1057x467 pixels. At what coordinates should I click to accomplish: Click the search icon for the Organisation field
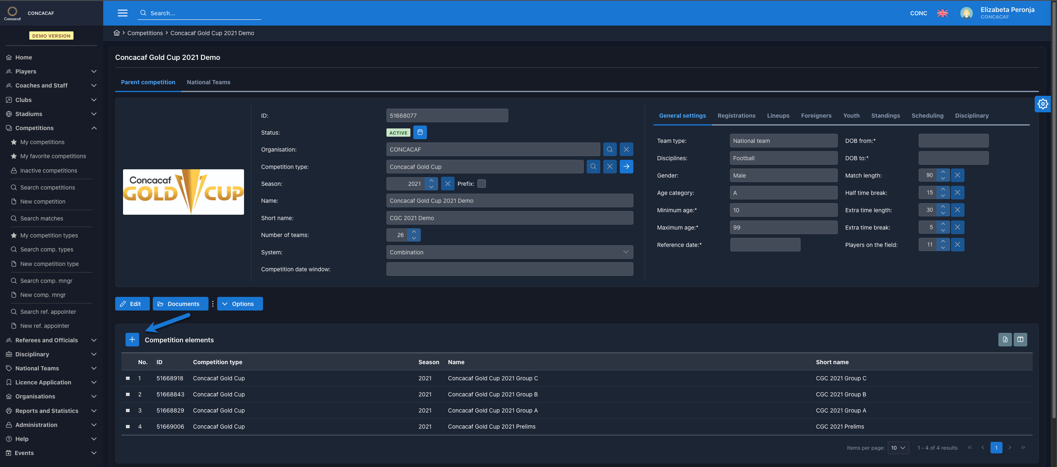[609, 149]
